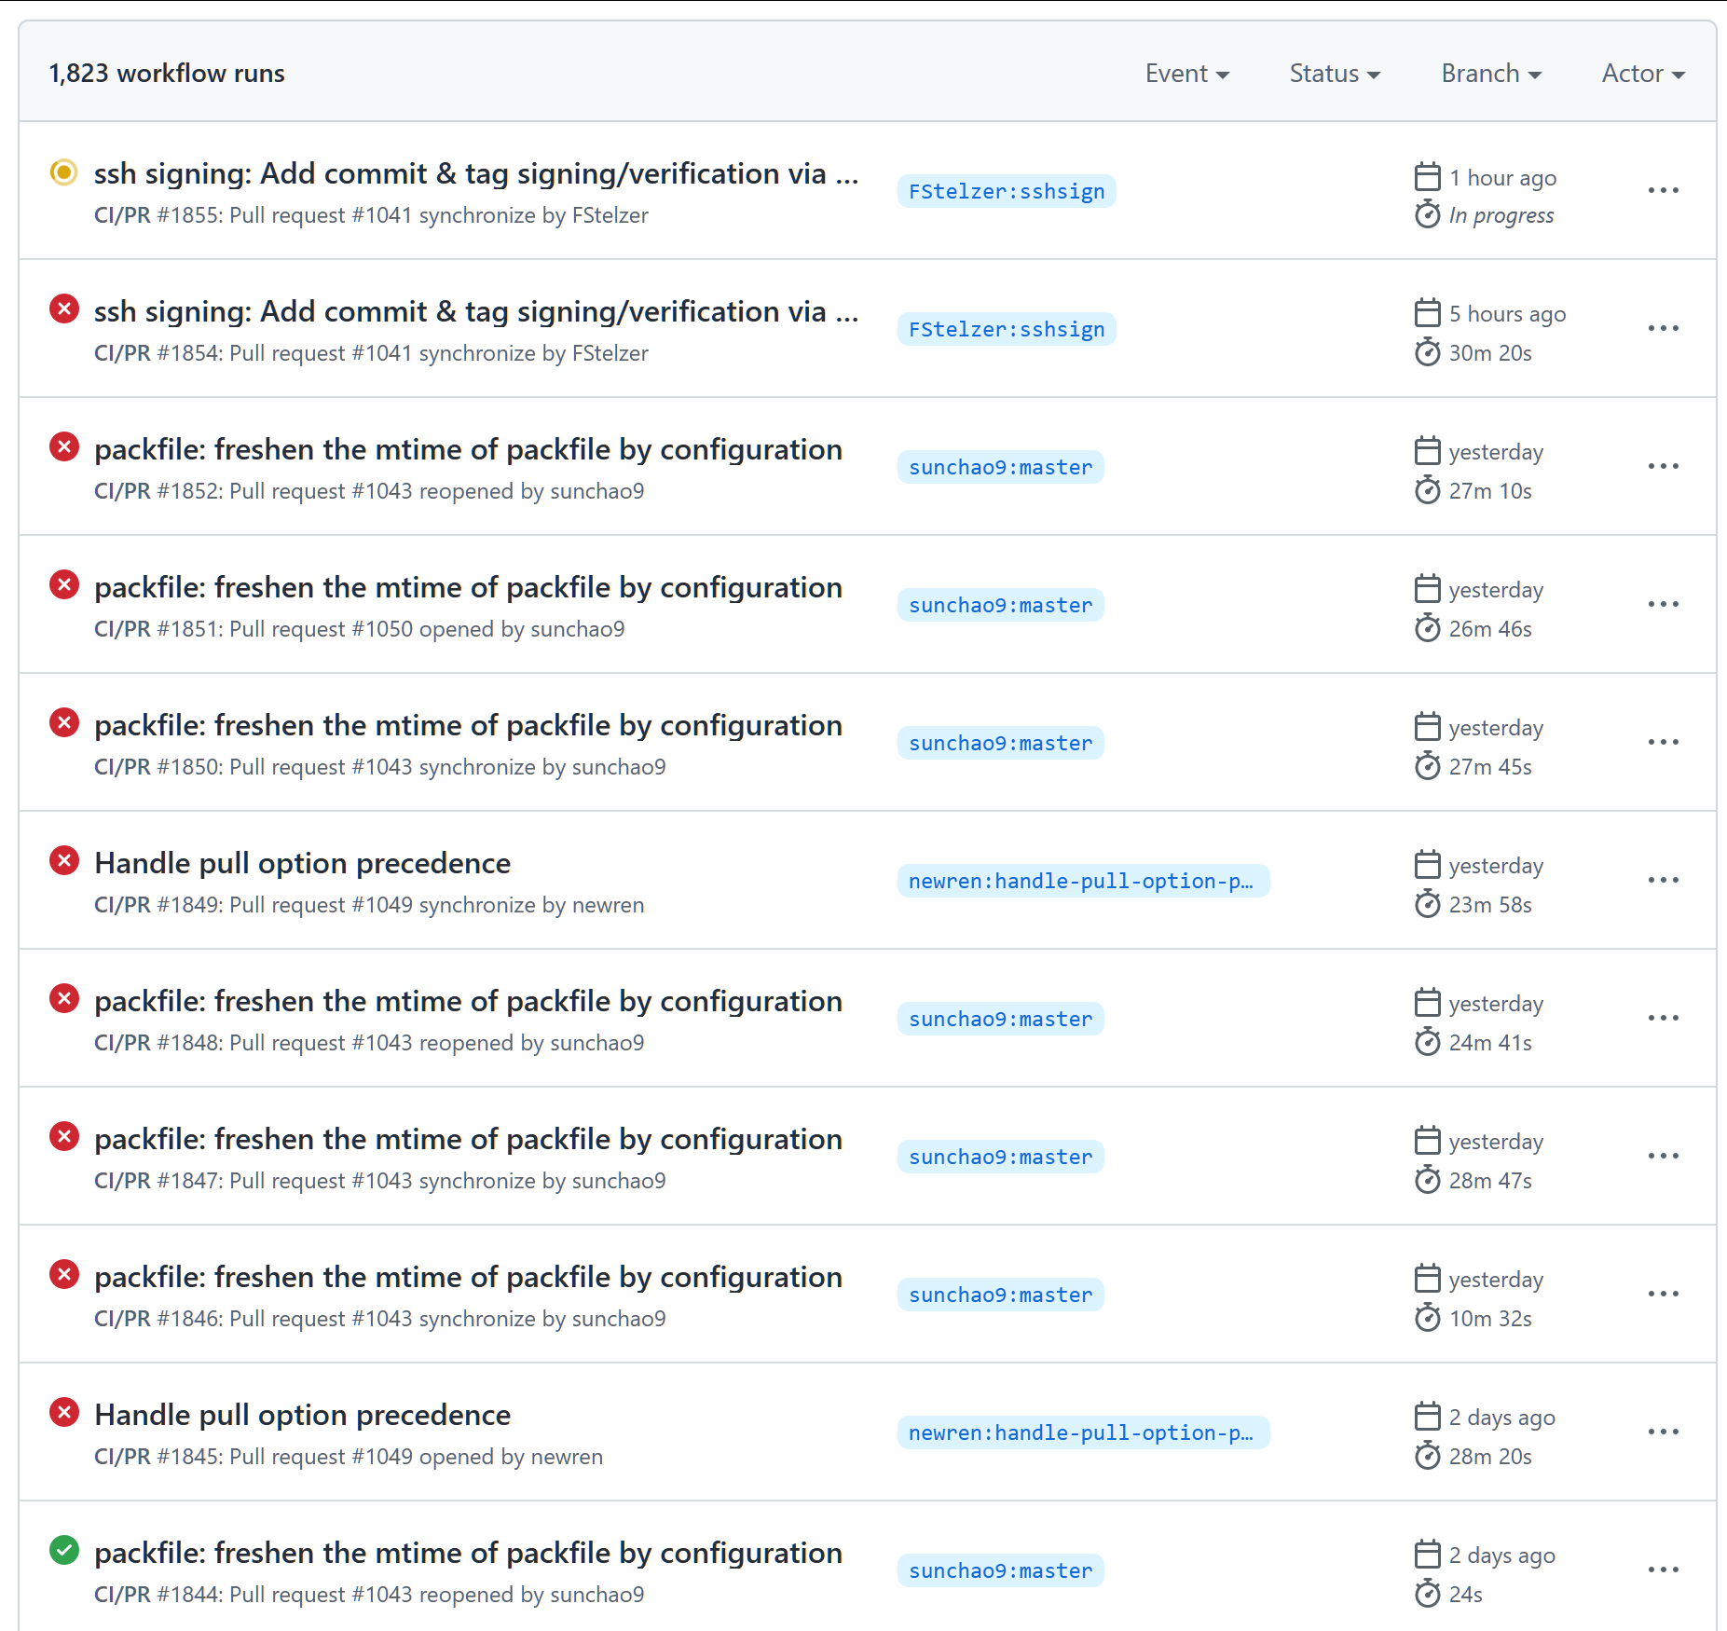Image resolution: width=1727 pixels, height=1631 pixels.
Task: Click the '27m 45s' duration text
Action: tap(1490, 767)
